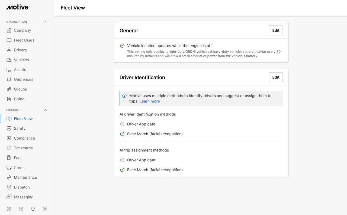Go to Dispatch in the sidebar

22,187
